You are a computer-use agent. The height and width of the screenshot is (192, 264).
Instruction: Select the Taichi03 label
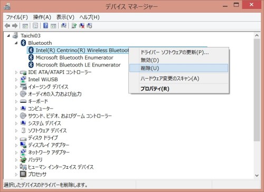pos(31,36)
